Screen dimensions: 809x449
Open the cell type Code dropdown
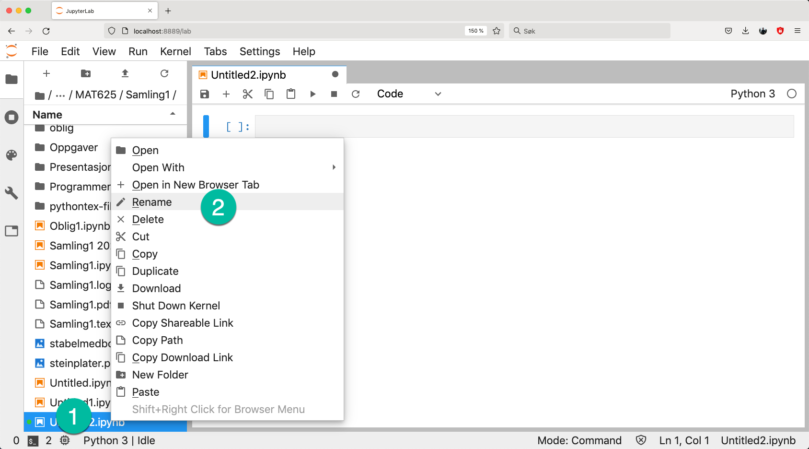coord(408,94)
